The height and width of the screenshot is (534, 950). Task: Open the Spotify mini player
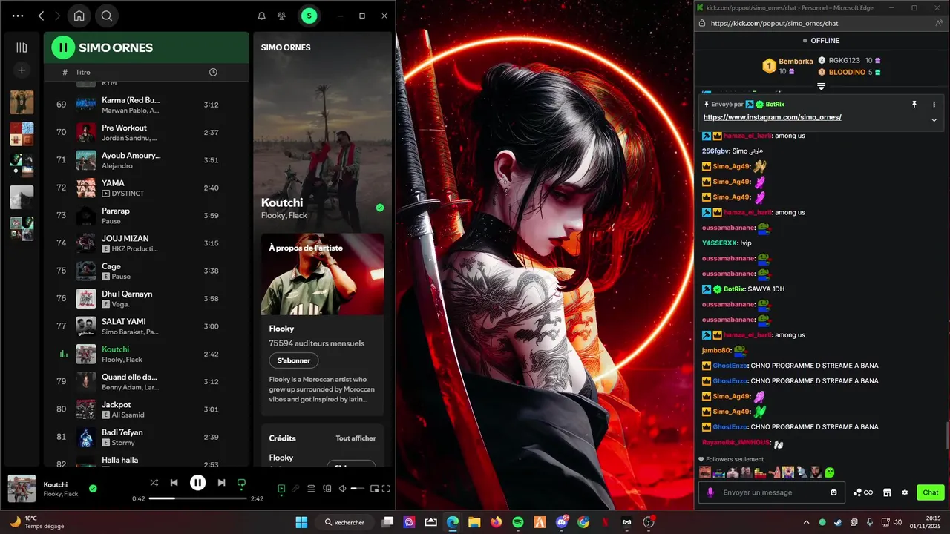coord(374,489)
